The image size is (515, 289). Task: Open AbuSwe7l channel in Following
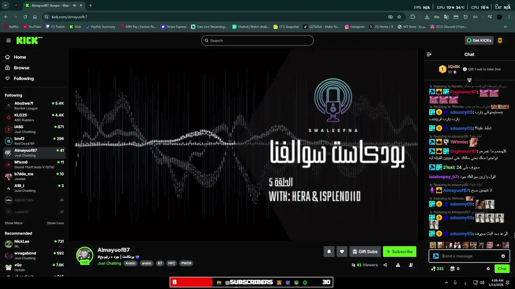click(x=34, y=106)
